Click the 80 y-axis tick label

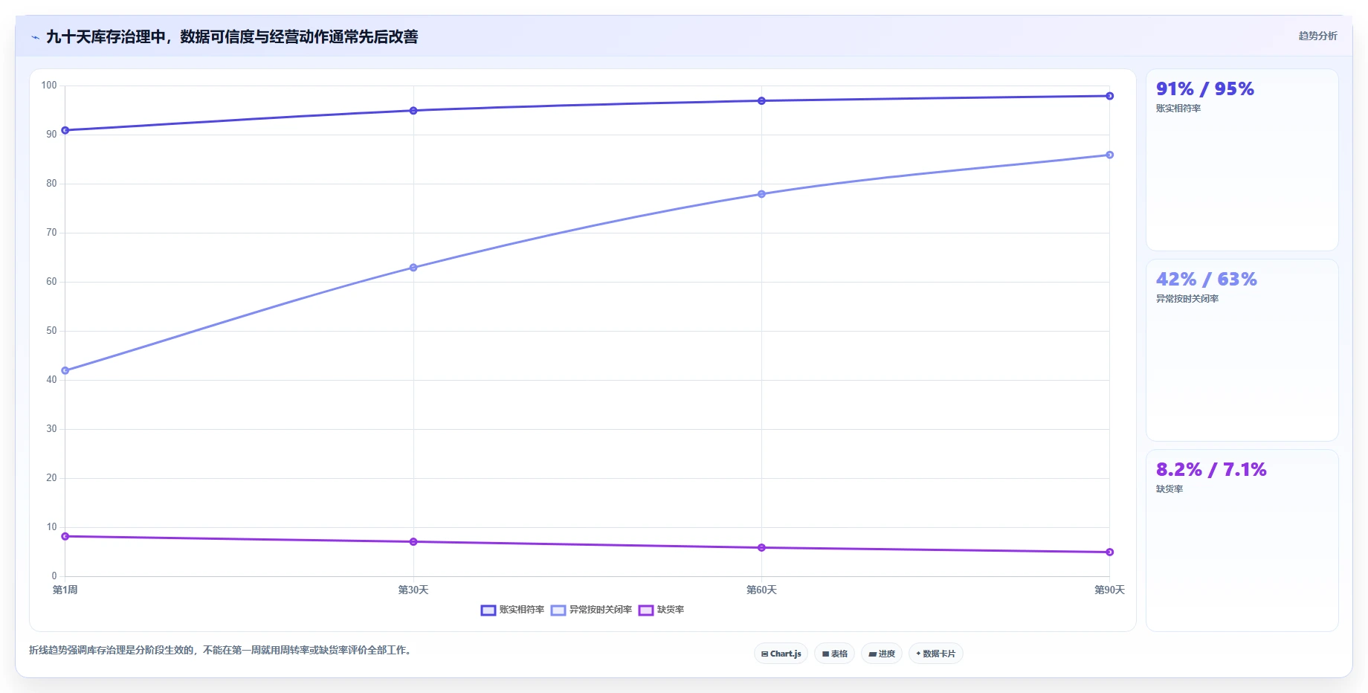point(51,184)
